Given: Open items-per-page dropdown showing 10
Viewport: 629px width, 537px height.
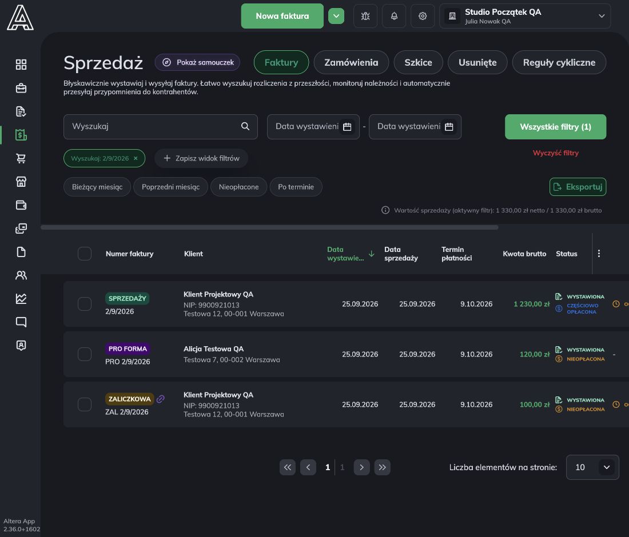Looking at the screenshot, I should [x=592, y=467].
